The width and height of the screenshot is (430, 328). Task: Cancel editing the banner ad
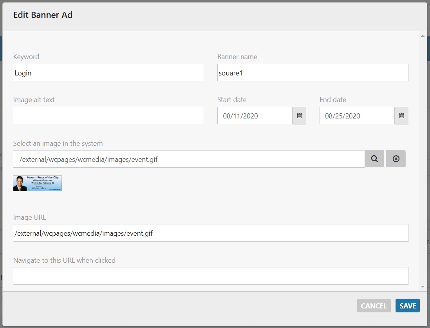pyautogui.click(x=374, y=306)
